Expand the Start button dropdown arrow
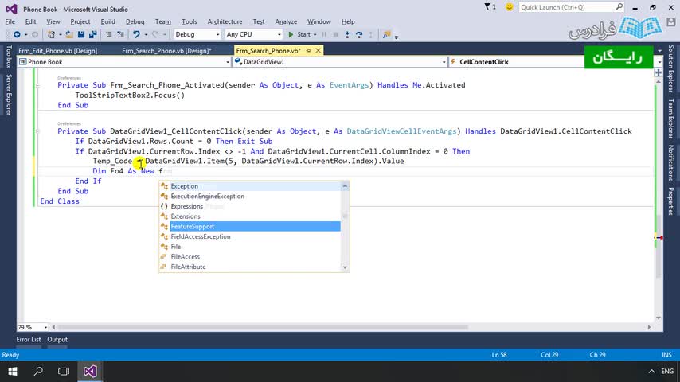The image size is (680, 382). click(315, 35)
